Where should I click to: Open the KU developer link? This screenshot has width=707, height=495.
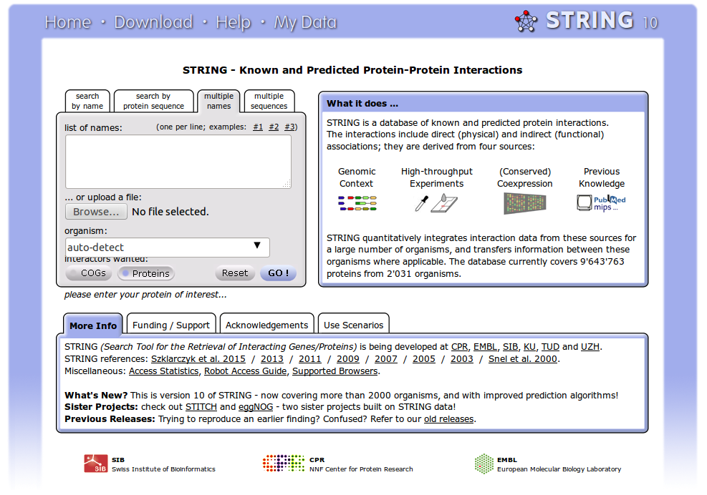pos(529,347)
